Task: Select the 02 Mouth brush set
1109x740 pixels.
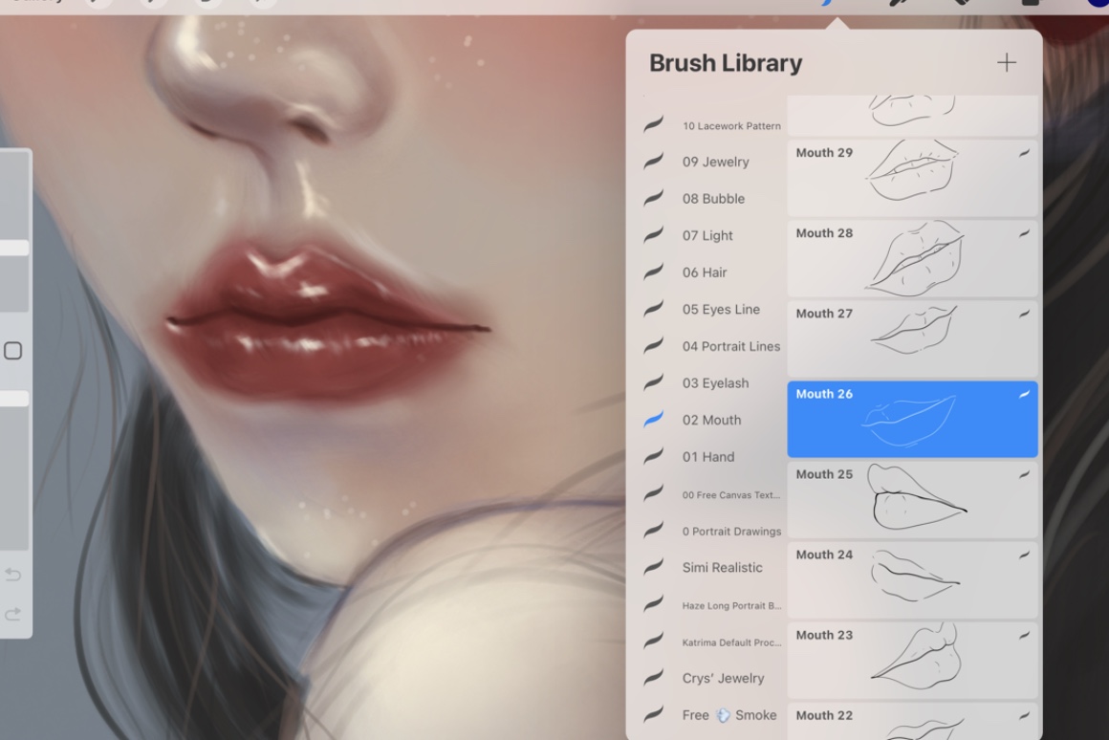Action: pos(713,420)
